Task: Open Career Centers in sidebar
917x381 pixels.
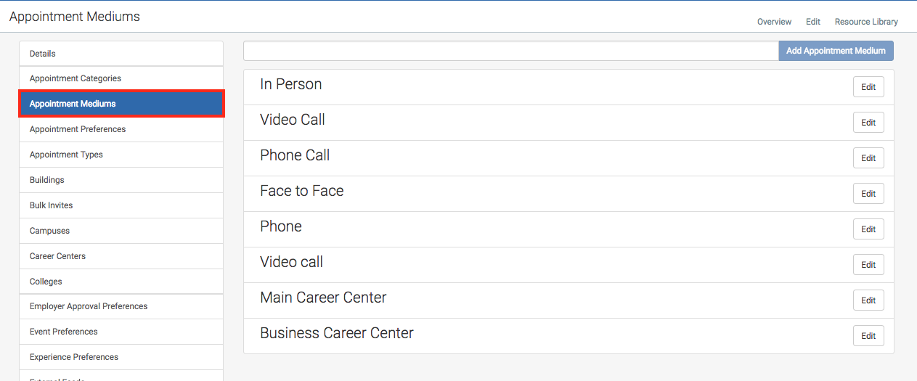Action: (x=121, y=256)
